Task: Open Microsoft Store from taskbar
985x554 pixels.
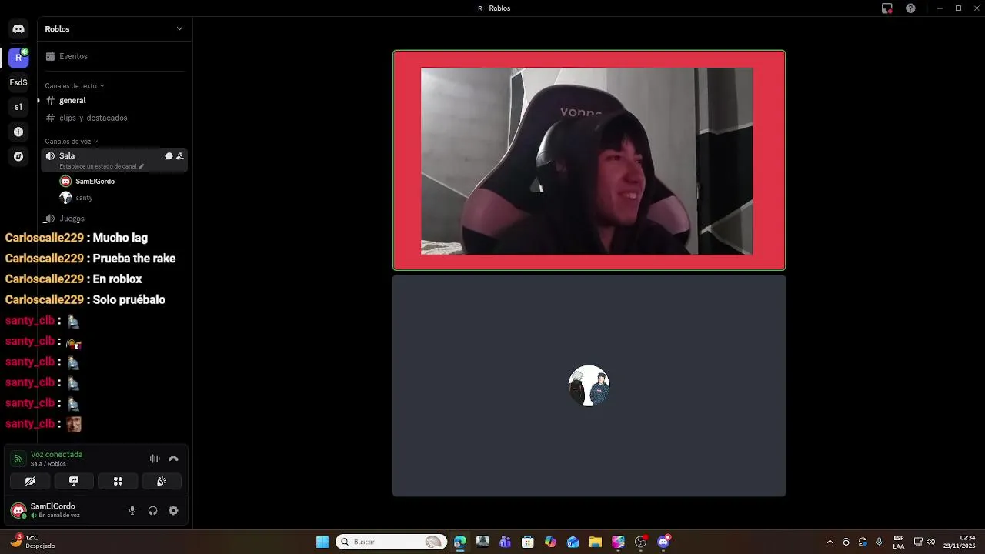Action: tap(527, 542)
